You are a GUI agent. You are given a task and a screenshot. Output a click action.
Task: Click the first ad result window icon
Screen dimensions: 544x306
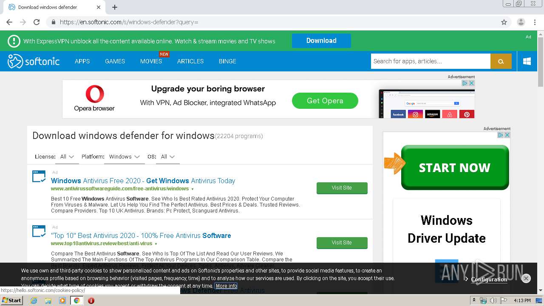click(39, 176)
